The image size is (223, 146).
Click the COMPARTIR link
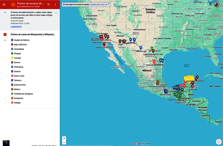pyautogui.click(x=16, y=27)
